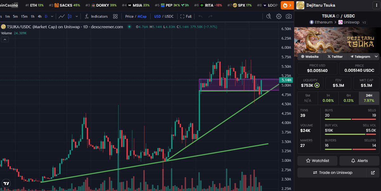Click the Dejitaru Tsuka gold coin logo
The image size is (381, 191).
pyautogui.click(x=300, y=5)
